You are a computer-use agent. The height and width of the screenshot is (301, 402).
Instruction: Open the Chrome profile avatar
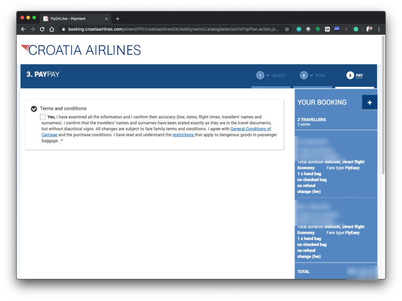(x=369, y=29)
